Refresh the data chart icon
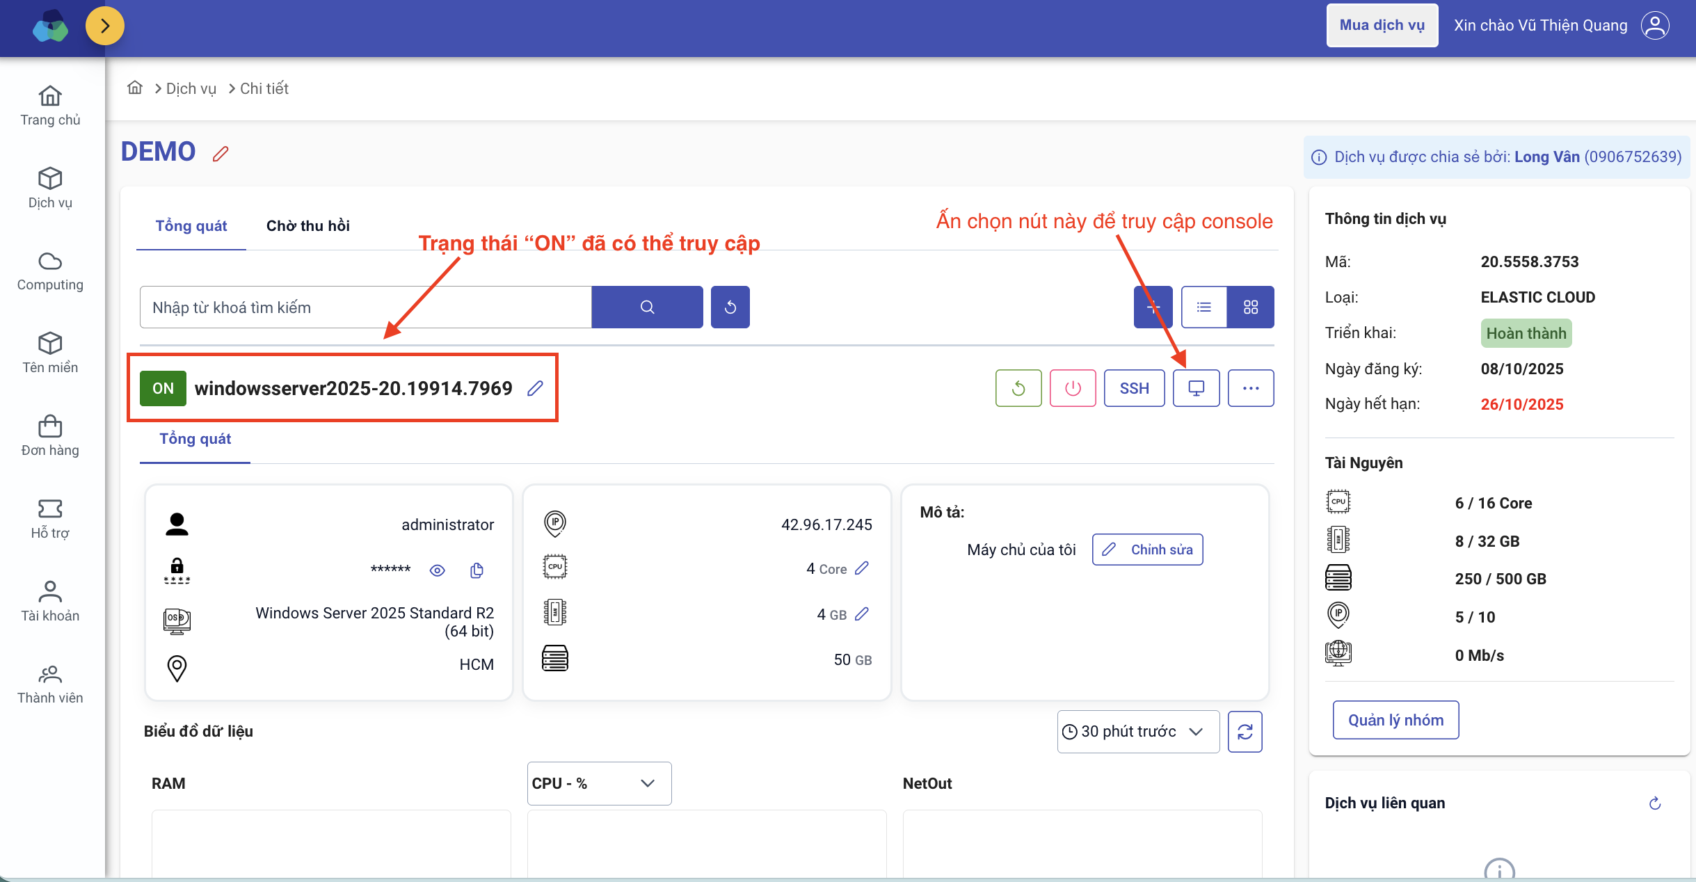The image size is (1696, 882). tap(1245, 731)
